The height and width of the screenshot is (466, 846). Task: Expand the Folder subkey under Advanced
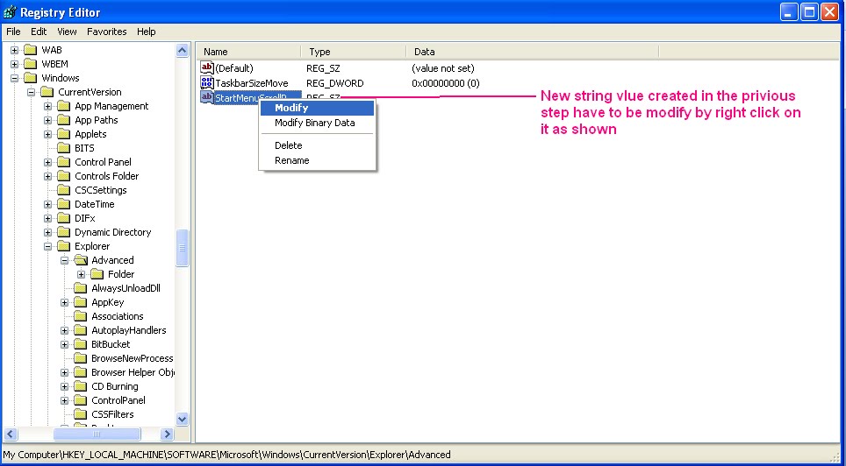[82, 274]
